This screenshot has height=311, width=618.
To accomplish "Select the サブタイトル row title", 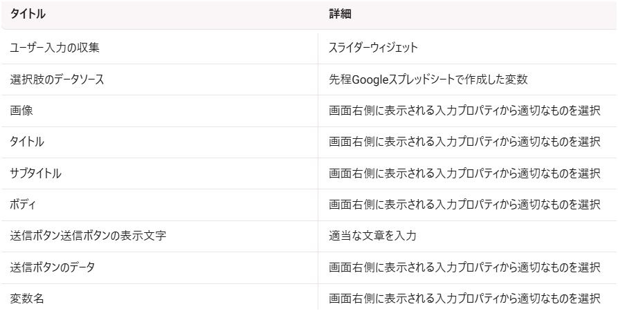I will pos(35,173).
